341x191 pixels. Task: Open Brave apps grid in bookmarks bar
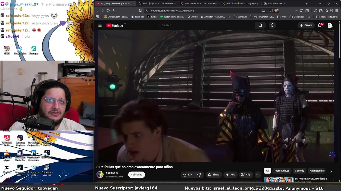(97, 17)
